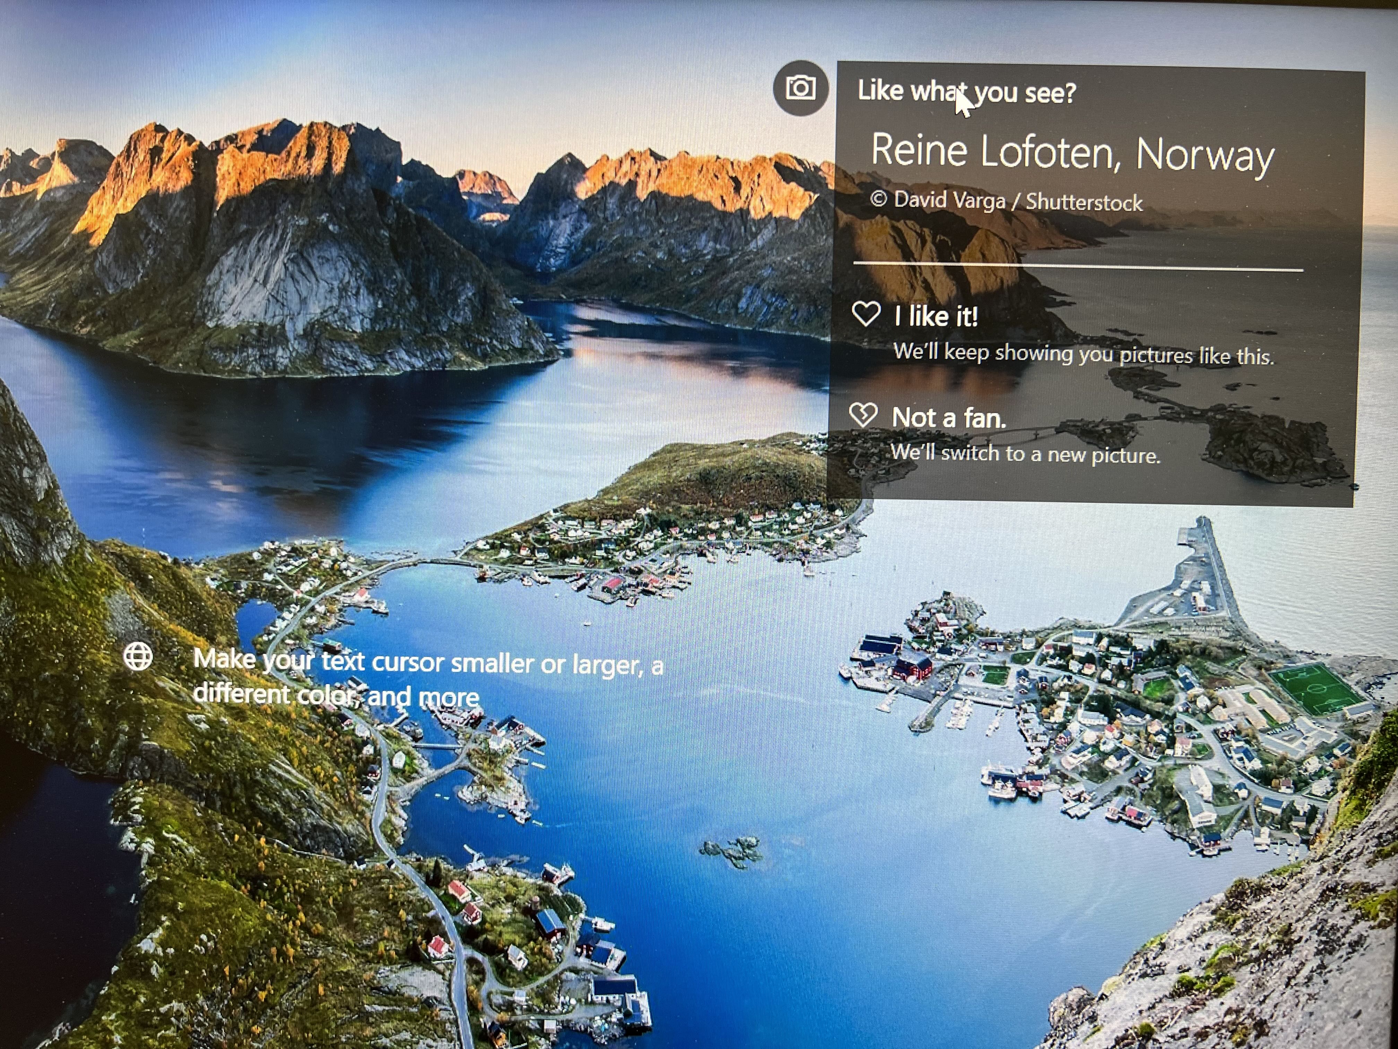Select the 'I like it!' option
This screenshot has height=1049, width=1398.
click(936, 316)
